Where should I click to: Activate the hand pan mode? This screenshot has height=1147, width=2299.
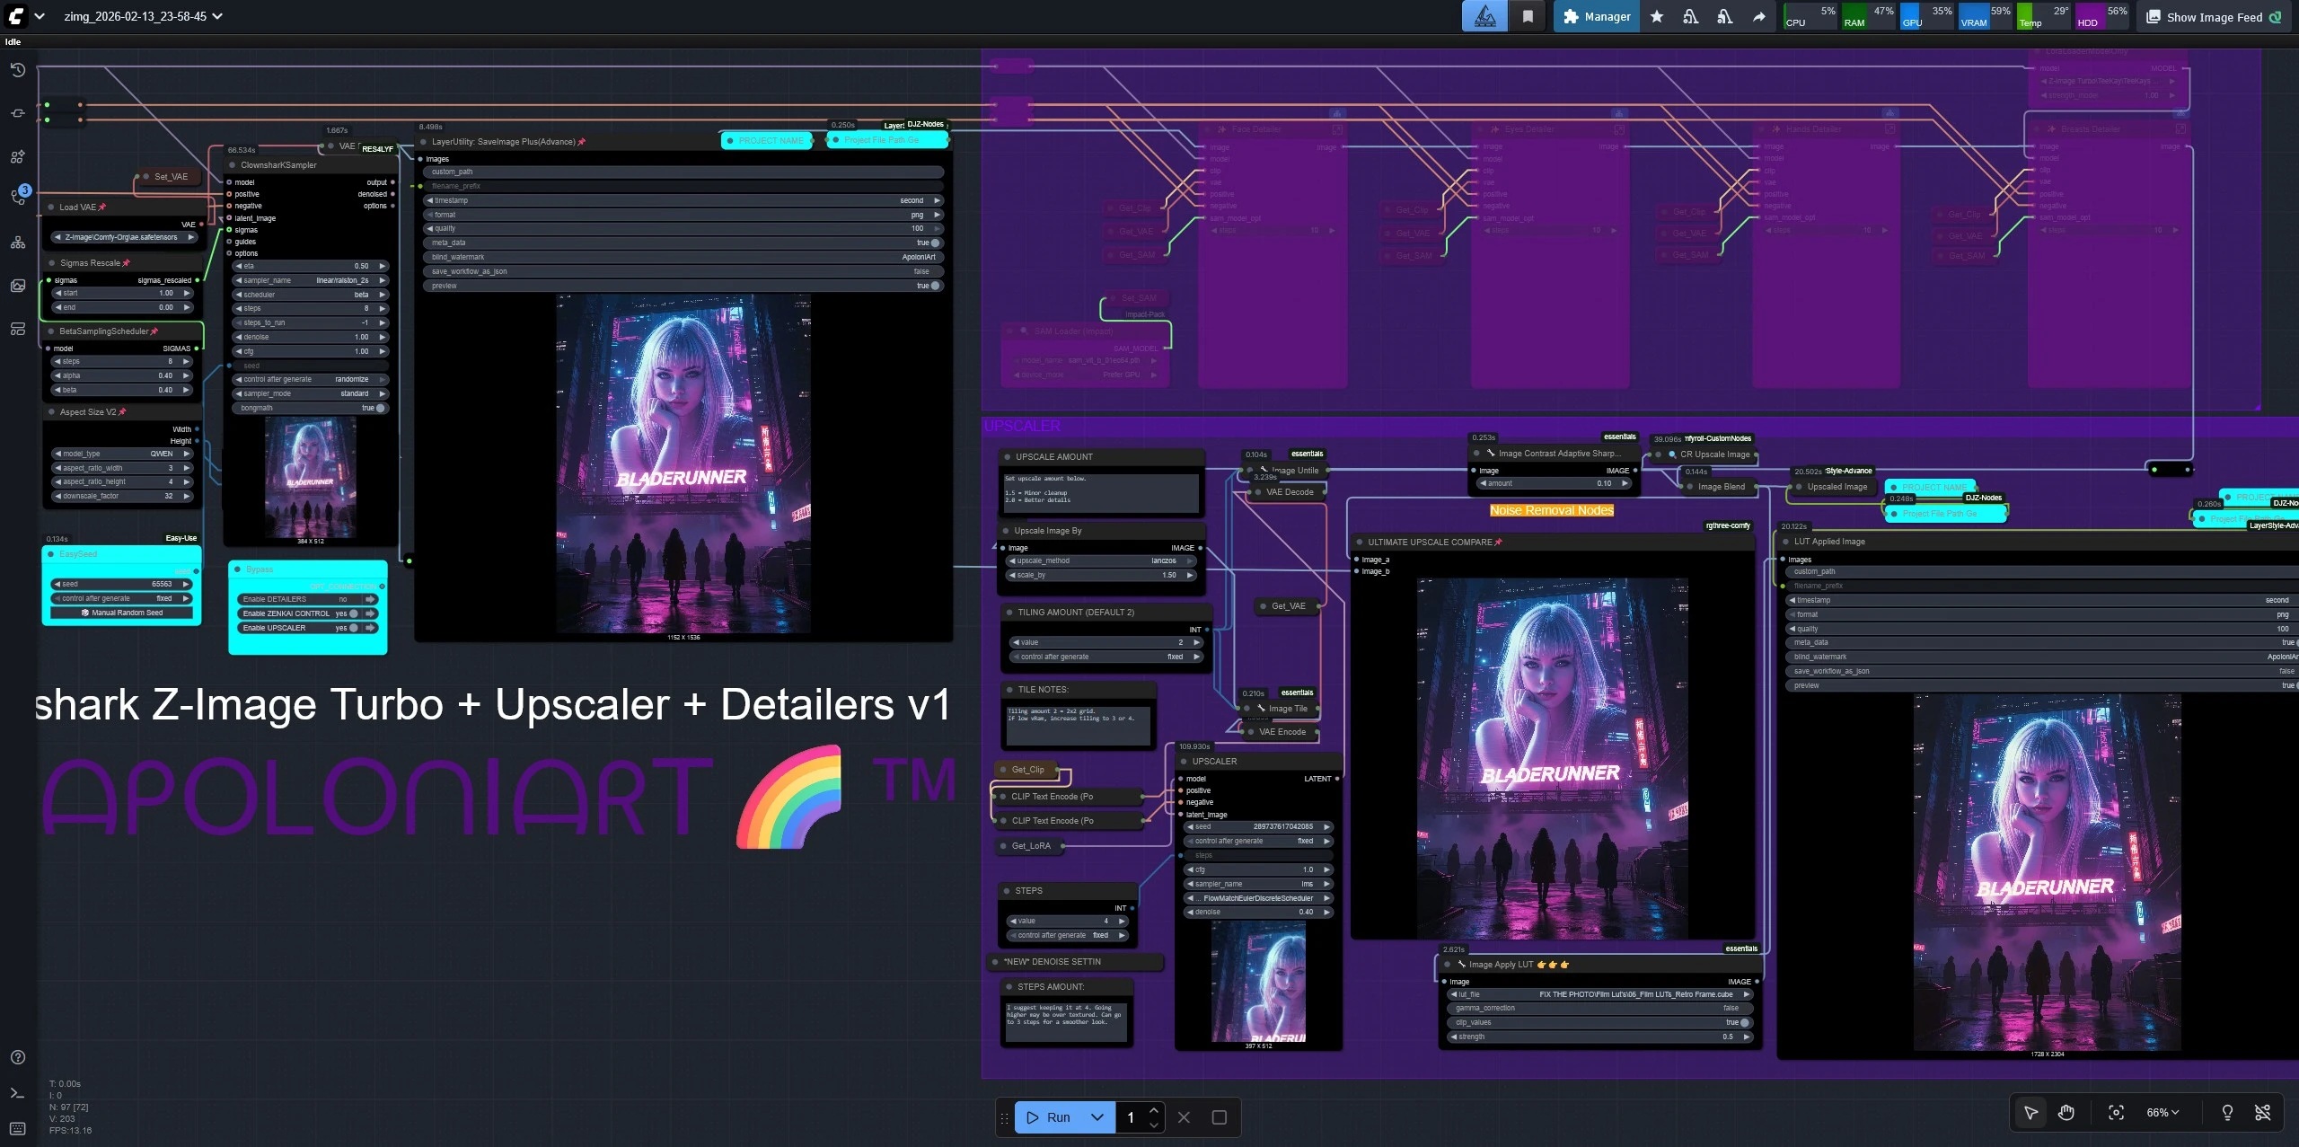coord(2066,1113)
